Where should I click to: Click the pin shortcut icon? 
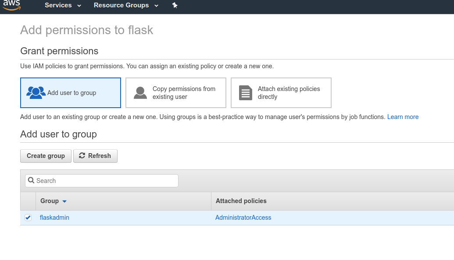click(x=175, y=5)
